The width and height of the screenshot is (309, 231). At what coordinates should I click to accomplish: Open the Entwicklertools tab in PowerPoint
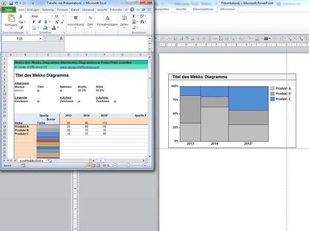click(x=203, y=9)
